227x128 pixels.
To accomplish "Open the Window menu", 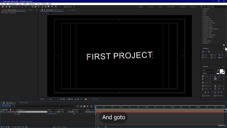I will [x=44, y=4].
